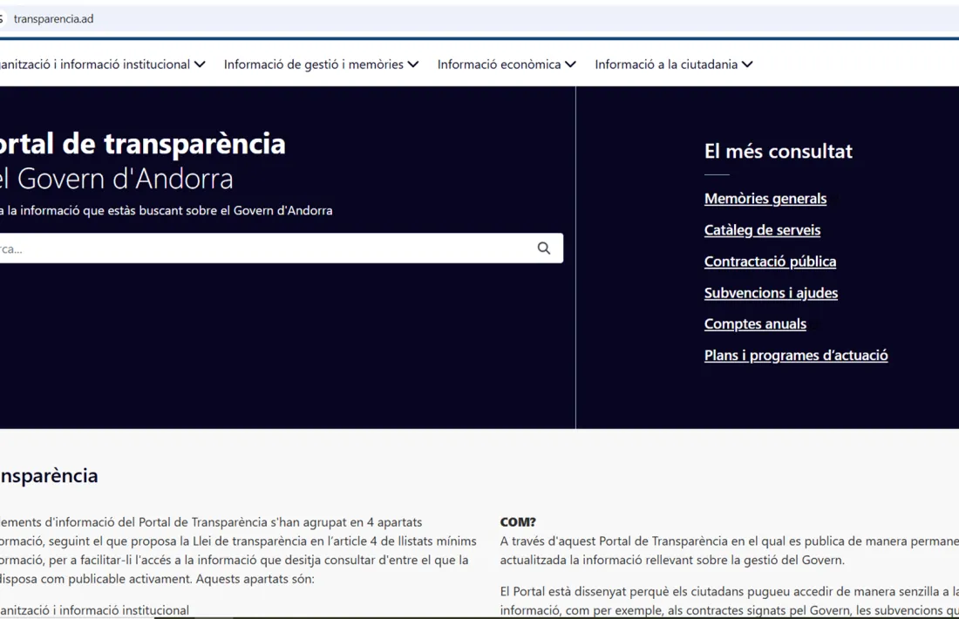Open the Informació econòmica dropdown chevron
Image resolution: width=959 pixels, height=619 pixels.
(571, 64)
